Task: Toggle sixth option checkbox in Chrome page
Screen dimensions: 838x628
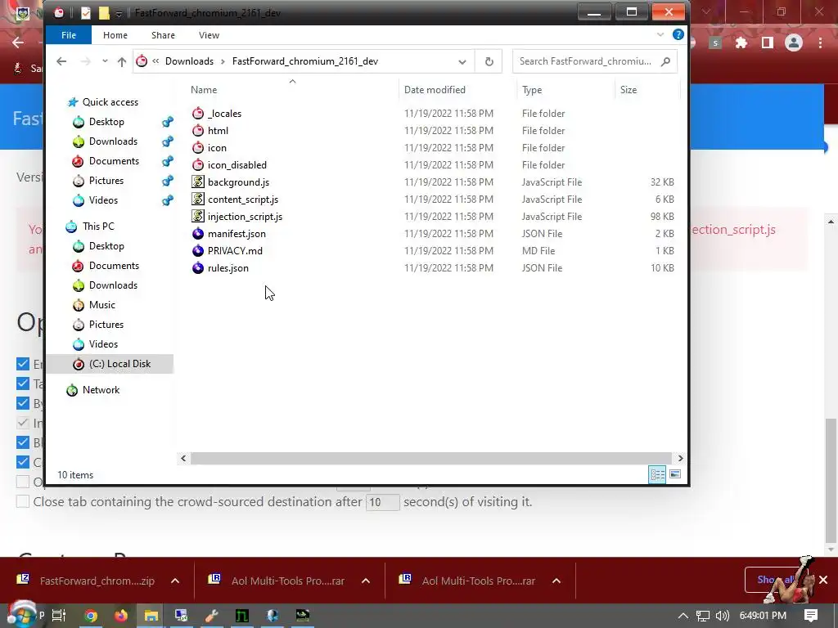Action: (x=22, y=462)
